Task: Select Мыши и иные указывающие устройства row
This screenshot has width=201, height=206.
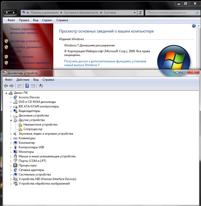Action: pyautogui.click(x=47, y=156)
